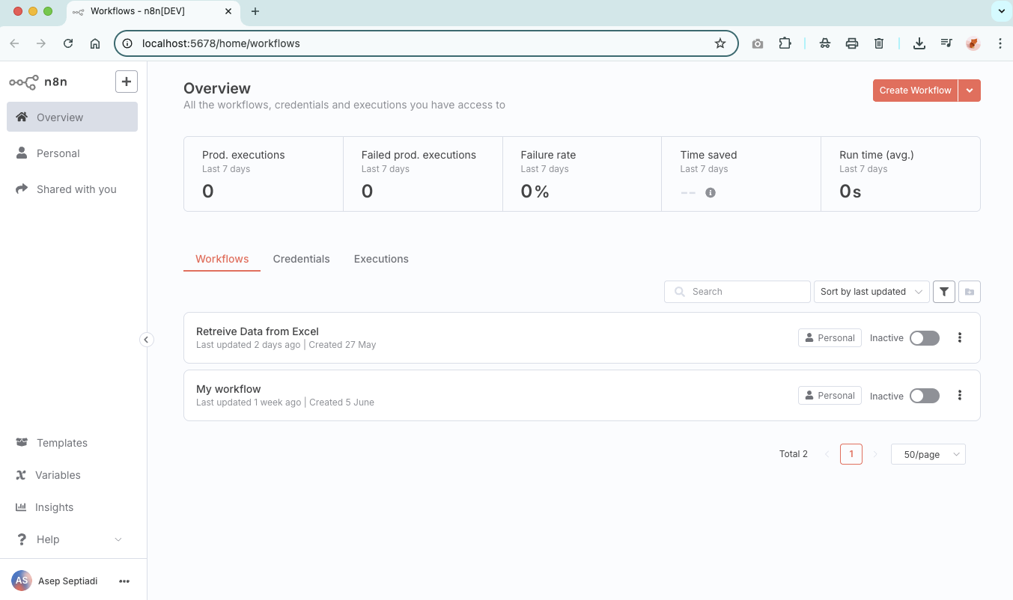Screen dimensions: 1013x600
Task: Open actions menu for My workflow
Action: tap(960, 395)
